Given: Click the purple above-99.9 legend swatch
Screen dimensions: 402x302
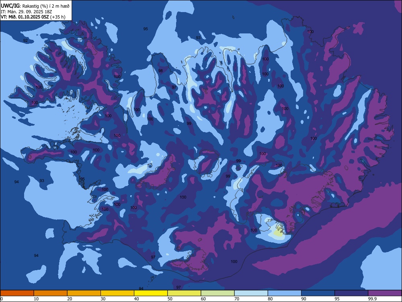Looking at the screenshot, I should coord(385,293).
